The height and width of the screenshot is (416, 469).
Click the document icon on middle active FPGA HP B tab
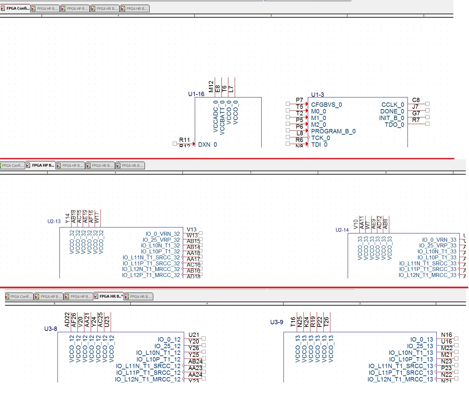click(x=28, y=165)
